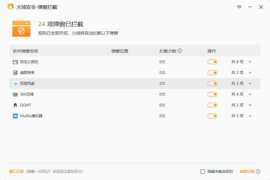The image size is (270, 180).
Task: Click the info icon beside 拦截次数
Action: coord(180,51)
